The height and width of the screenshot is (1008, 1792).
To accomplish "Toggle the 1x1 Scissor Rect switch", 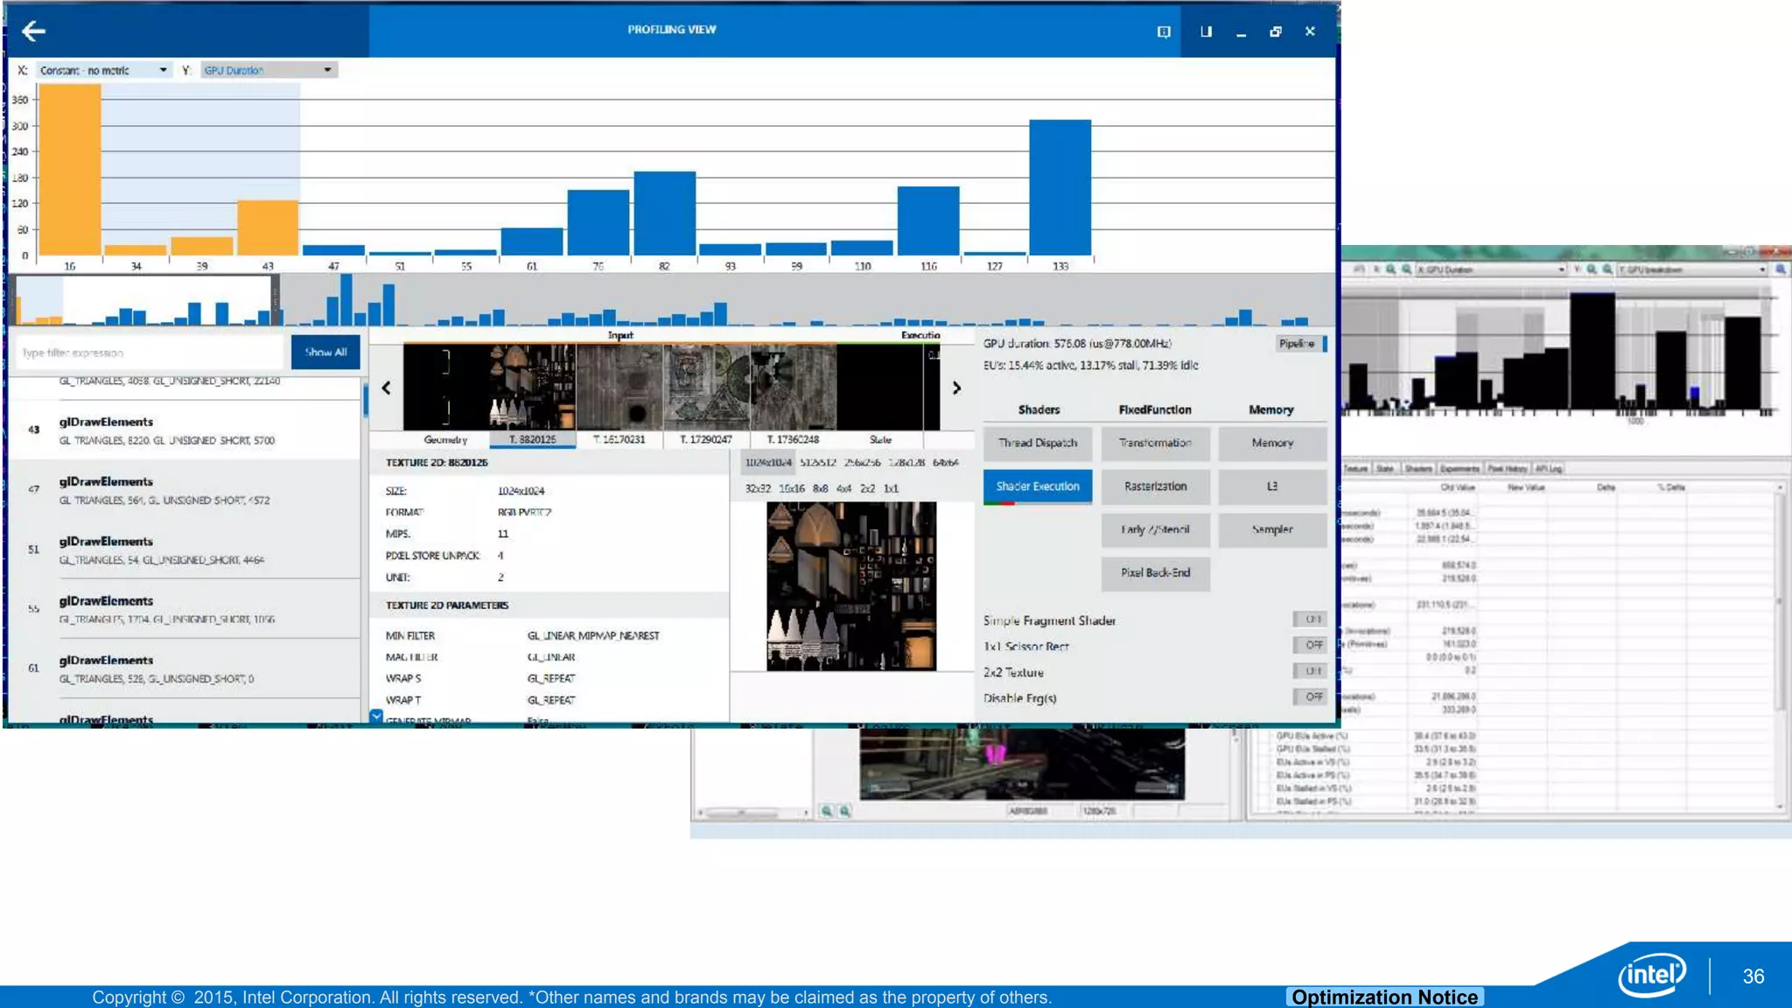I will tap(1312, 645).
